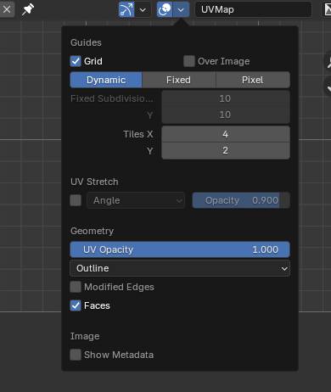Click the UV Opacity slider
331x392 pixels.
180,249
